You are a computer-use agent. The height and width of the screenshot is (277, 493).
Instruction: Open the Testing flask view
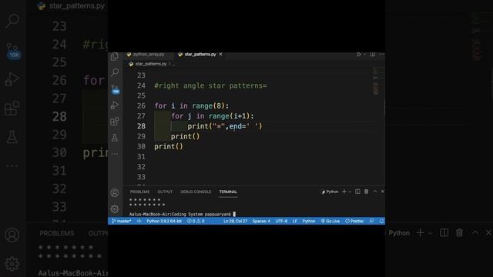115,138
